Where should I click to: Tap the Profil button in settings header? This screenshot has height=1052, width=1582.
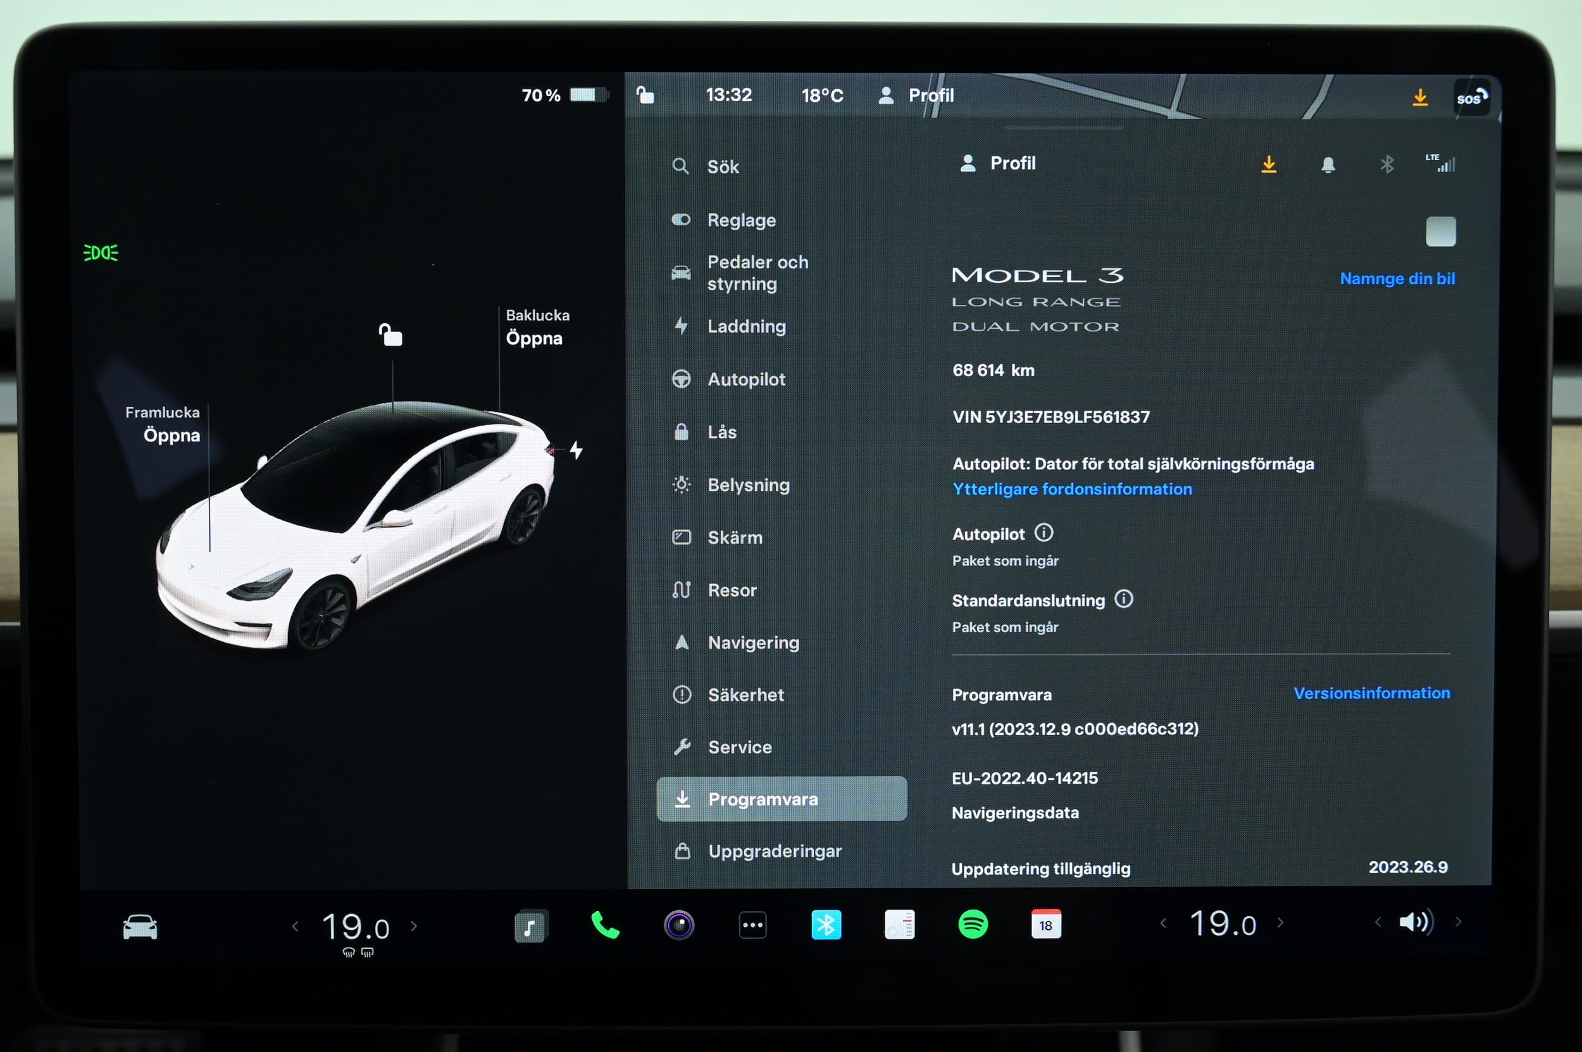coord(997,163)
